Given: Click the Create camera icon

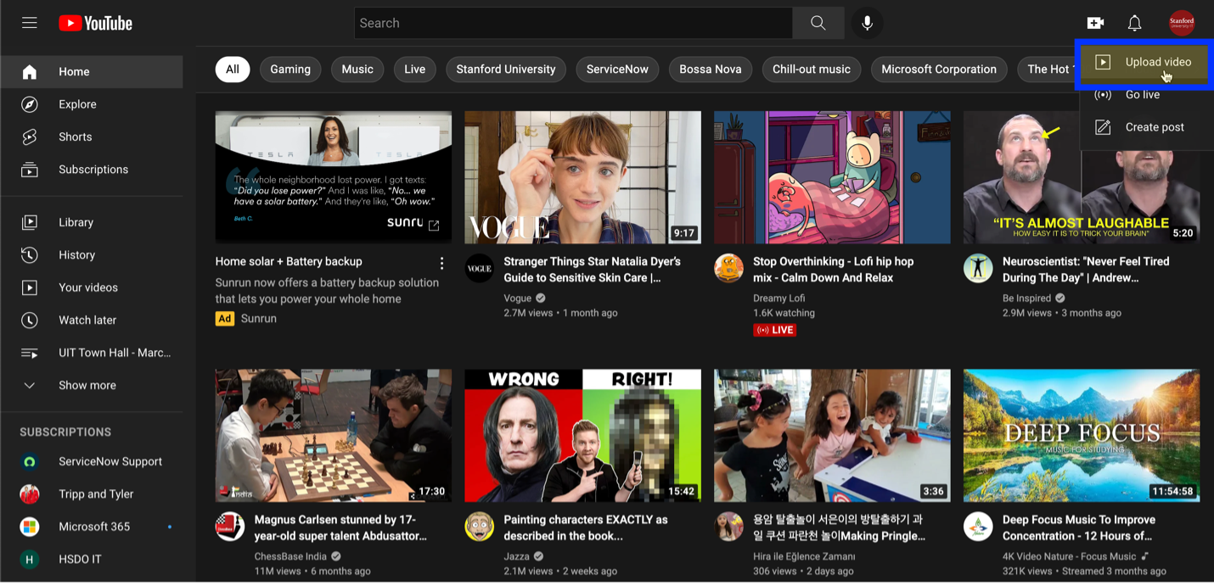Looking at the screenshot, I should pos(1095,23).
